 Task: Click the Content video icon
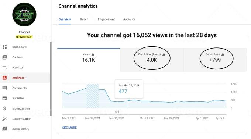5,57
